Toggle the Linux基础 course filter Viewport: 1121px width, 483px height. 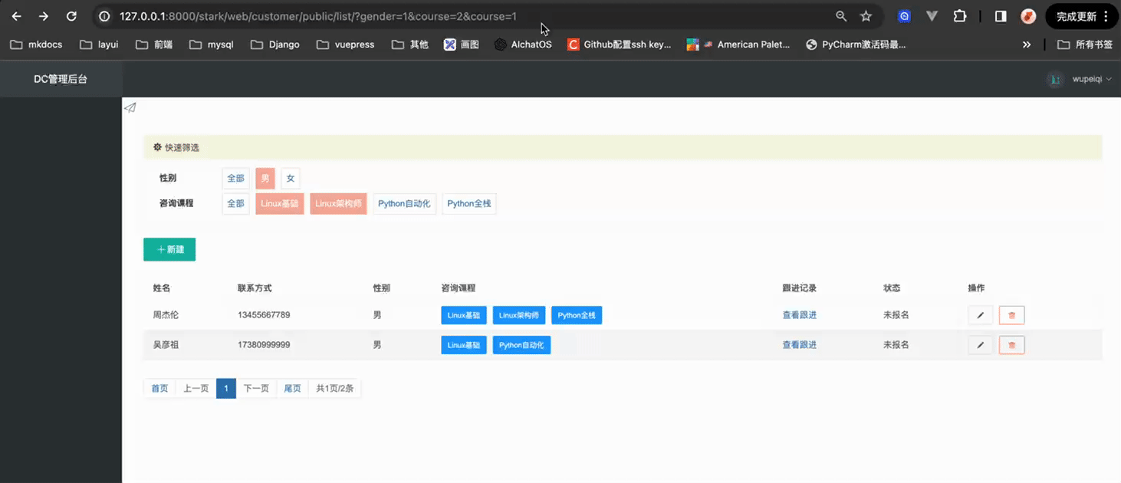(x=280, y=204)
